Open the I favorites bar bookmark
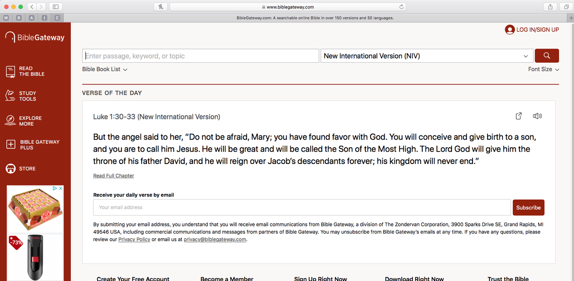Viewport: 574px width, 281px height. tap(44, 18)
